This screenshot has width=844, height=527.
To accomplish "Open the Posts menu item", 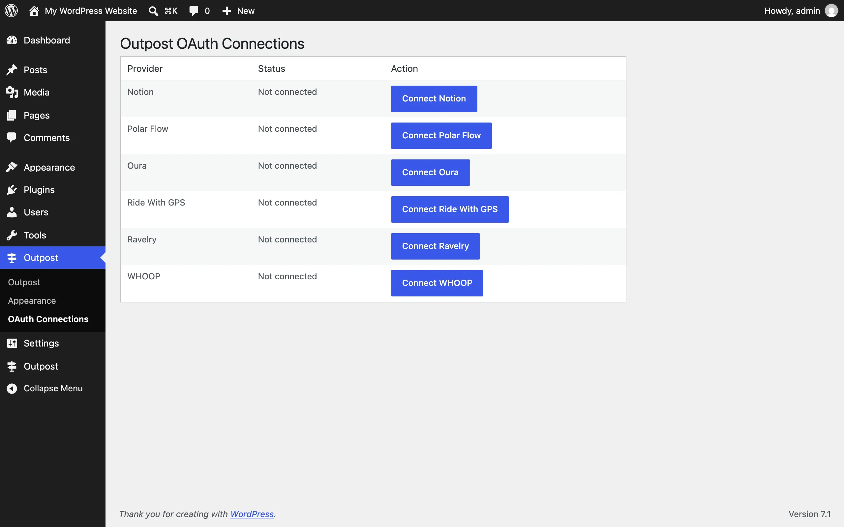I will [x=53, y=70].
